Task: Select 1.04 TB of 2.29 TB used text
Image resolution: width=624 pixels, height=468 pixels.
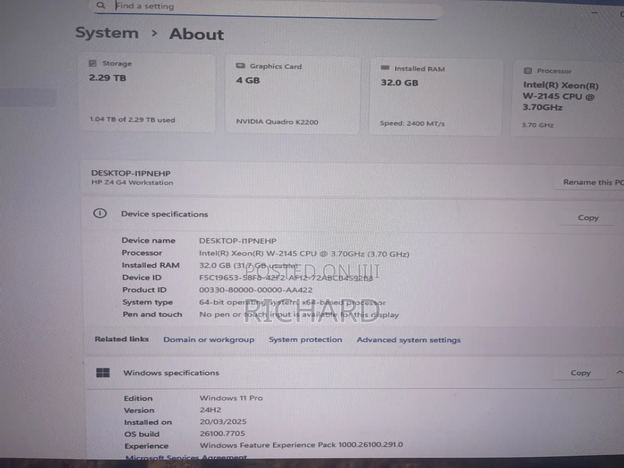Action: point(132,119)
